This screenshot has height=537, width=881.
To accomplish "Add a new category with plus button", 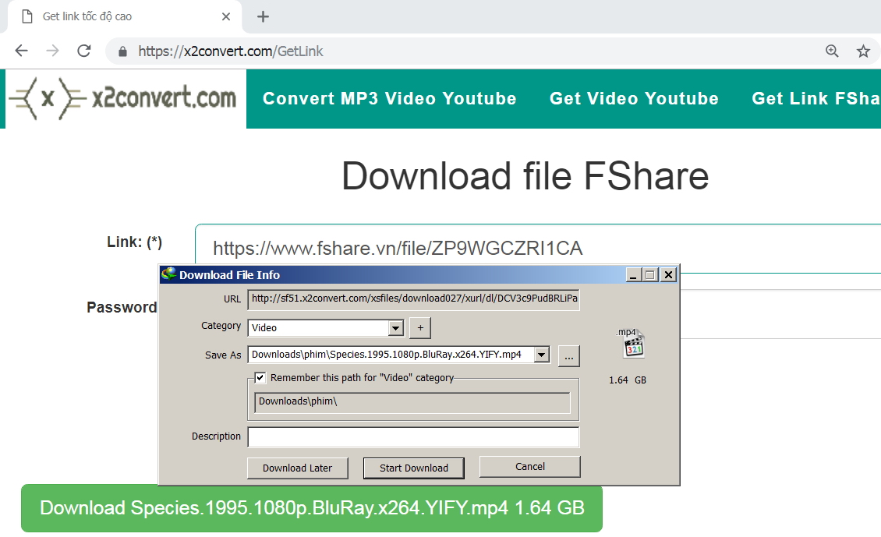I will tap(420, 328).
